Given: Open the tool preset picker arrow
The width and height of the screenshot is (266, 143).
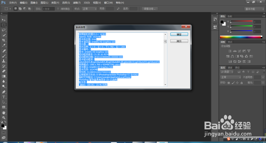Looking at the screenshot, I should click(10, 9).
